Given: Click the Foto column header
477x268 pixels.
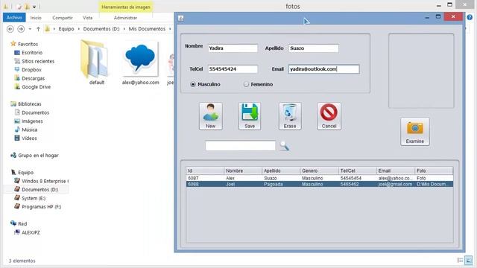Looking at the screenshot, I should (x=434, y=170).
